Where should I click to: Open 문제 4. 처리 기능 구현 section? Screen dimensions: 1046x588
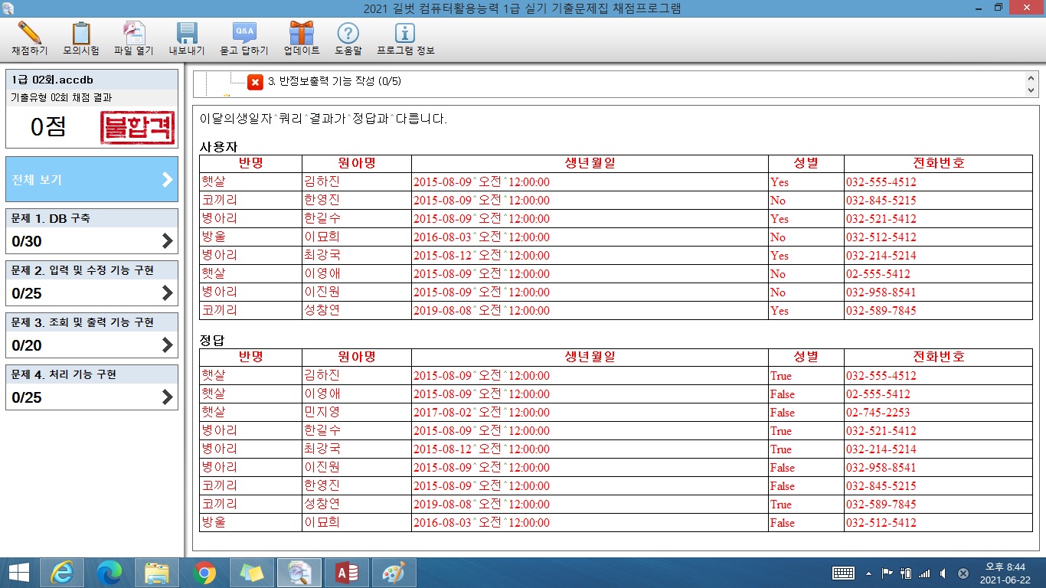(x=92, y=387)
